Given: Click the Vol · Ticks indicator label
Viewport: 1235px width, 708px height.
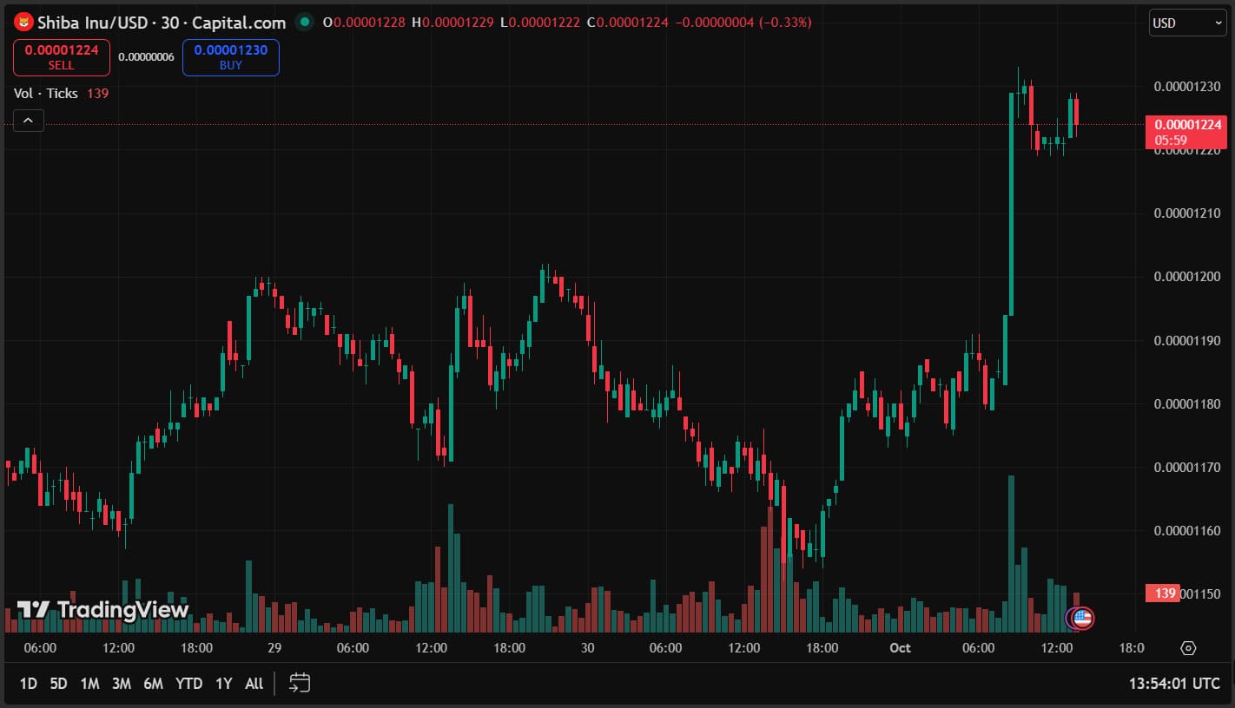Looking at the screenshot, I should 46,94.
